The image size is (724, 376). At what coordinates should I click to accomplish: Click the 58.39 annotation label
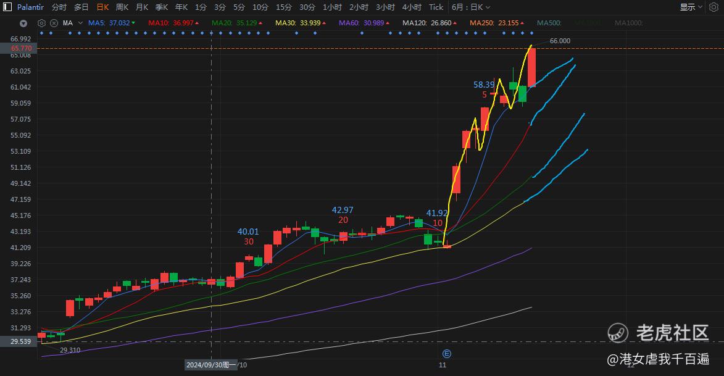point(484,85)
